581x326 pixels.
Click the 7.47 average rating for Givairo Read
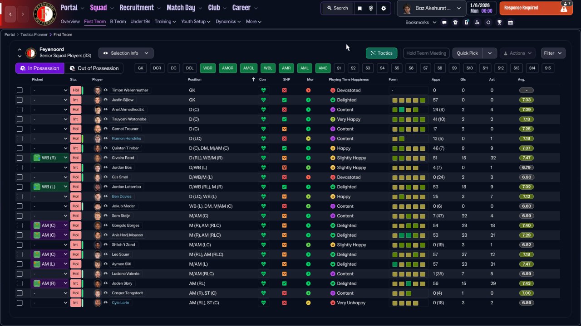pos(527,158)
